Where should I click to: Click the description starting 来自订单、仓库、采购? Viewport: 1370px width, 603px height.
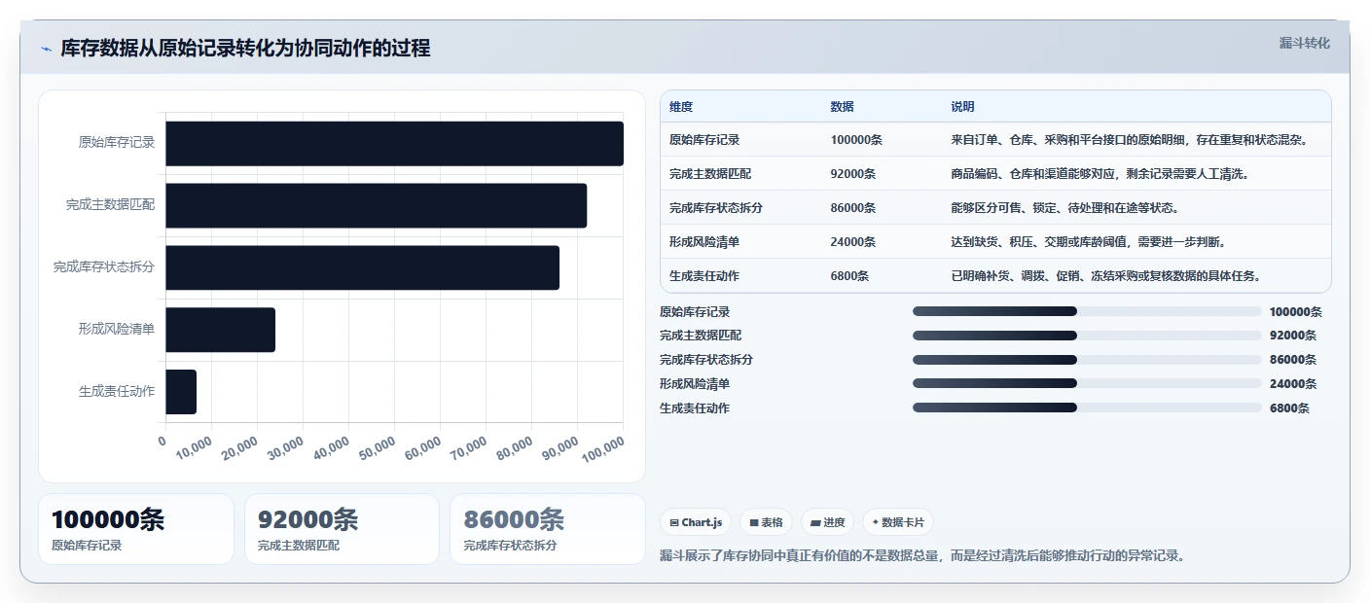(1129, 140)
